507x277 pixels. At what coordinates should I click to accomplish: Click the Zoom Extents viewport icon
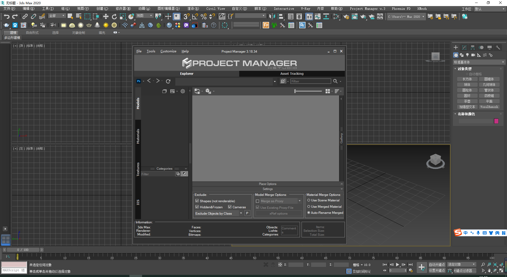(495, 265)
